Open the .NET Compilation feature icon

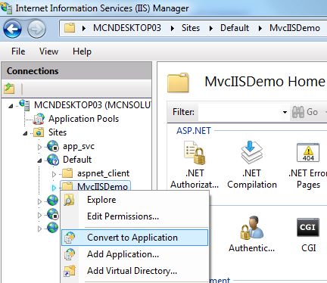point(252,153)
